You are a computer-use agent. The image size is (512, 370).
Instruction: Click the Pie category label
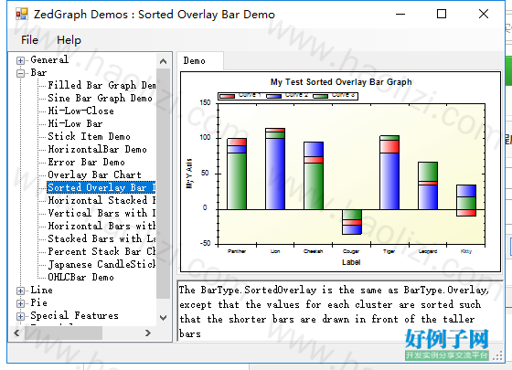(x=38, y=302)
